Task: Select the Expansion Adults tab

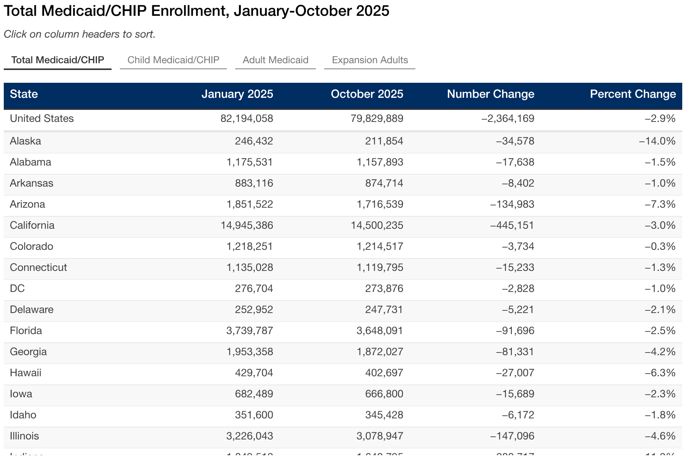Action: [370, 60]
